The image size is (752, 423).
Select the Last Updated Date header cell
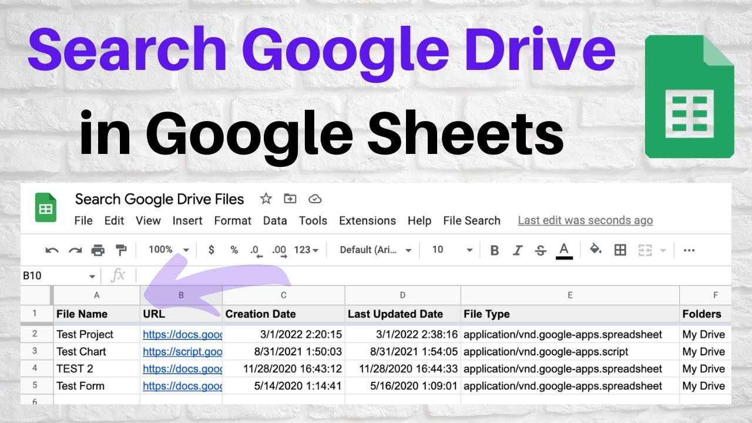pyautogui.click(x=402, y=314)
